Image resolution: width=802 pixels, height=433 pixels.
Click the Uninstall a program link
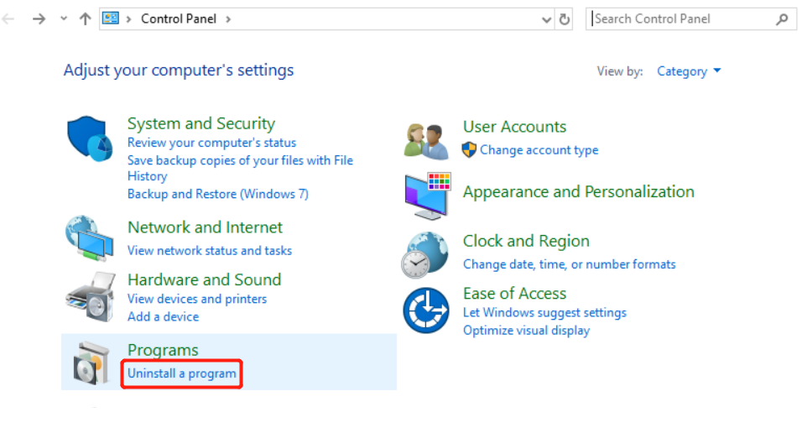click(182, 373)
